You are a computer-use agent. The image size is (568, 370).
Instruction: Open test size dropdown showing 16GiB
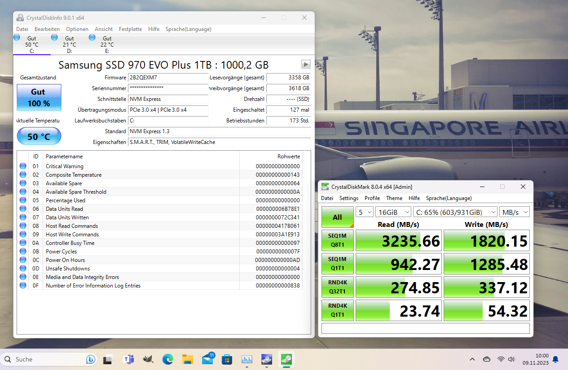point(393,212)
